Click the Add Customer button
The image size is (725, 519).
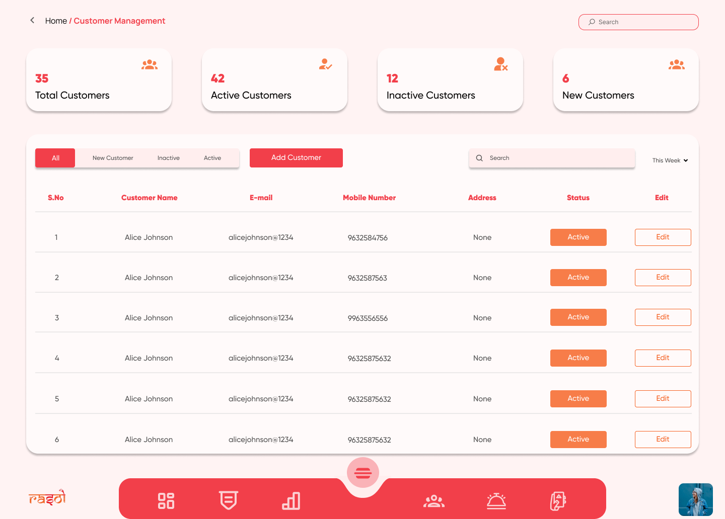(x=296, y=158)
